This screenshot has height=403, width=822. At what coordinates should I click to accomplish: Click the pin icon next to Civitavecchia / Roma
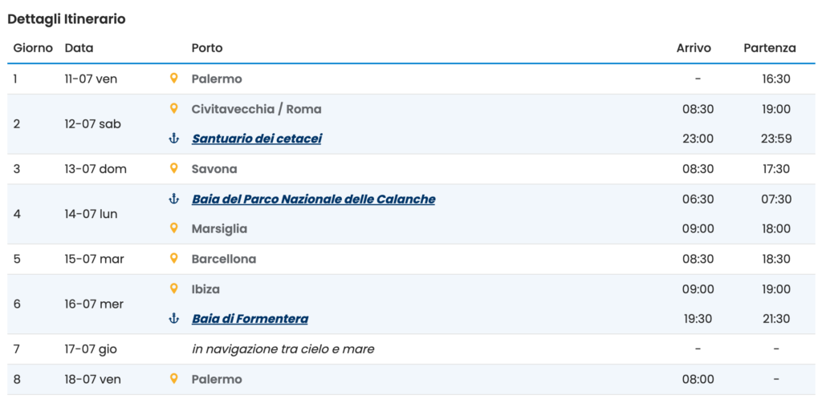point(174,109)
